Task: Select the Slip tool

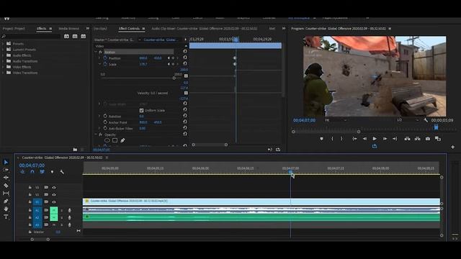Action: click(x=6, y=194)
